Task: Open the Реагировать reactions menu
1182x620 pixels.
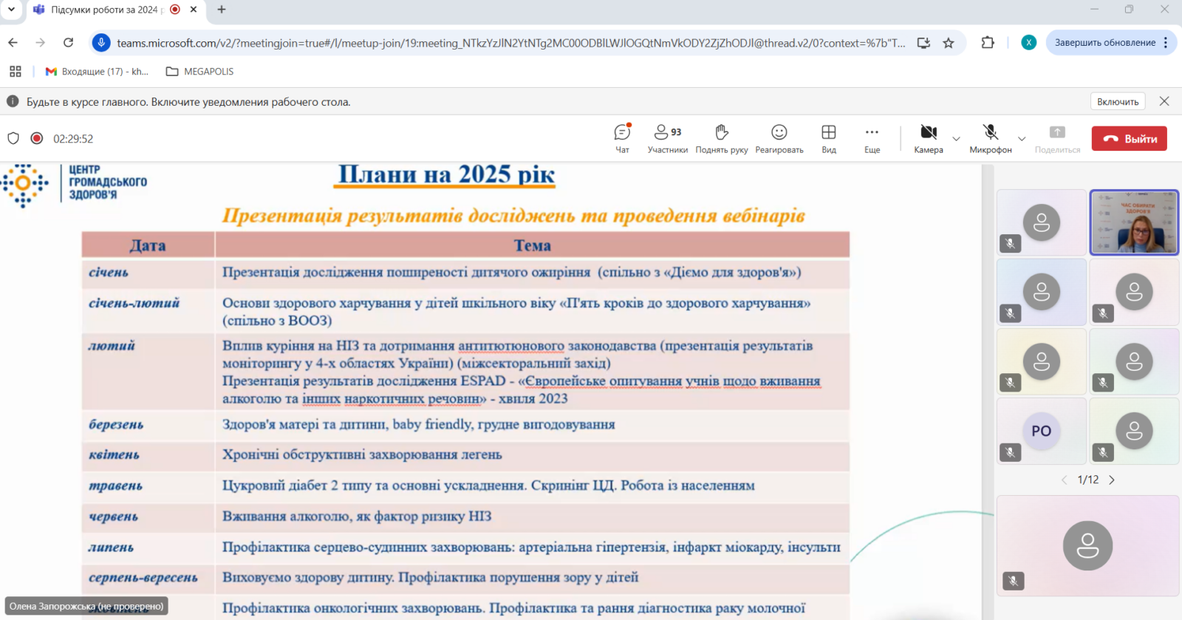Action: [779, 138]
